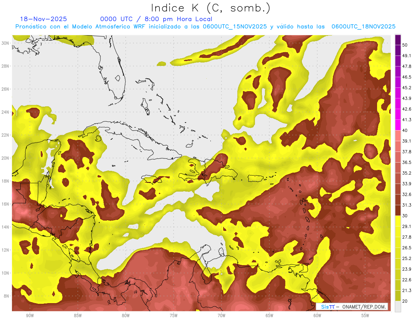
Task: Click the color scale value 23.9
Action: tap(406, 269)
